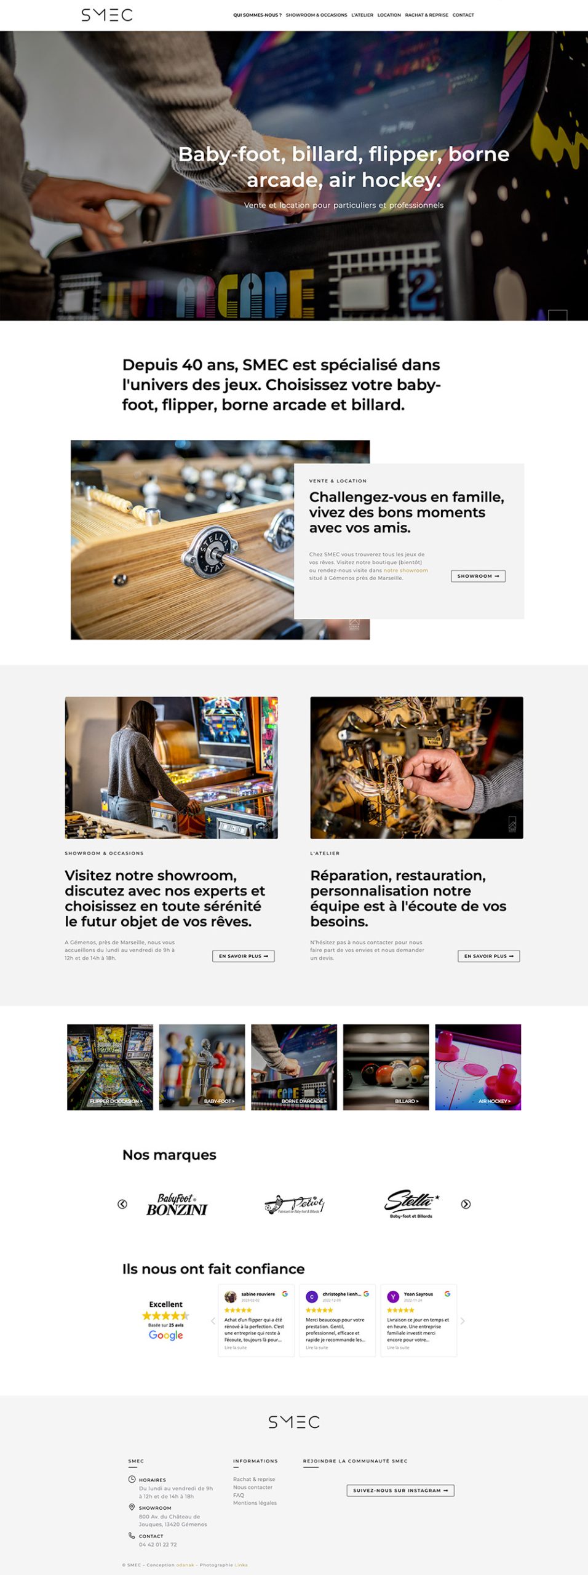This screenshot has height=1575, width=588.
Task: Click the Petiot brand logo
Action: click(x=294, y=1205)
